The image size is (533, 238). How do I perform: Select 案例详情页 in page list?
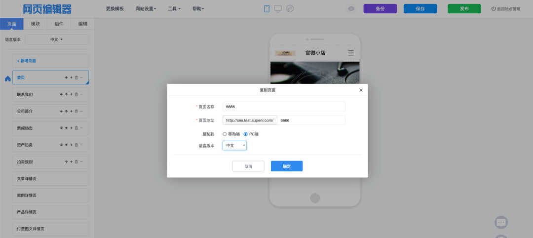[51, 195]
